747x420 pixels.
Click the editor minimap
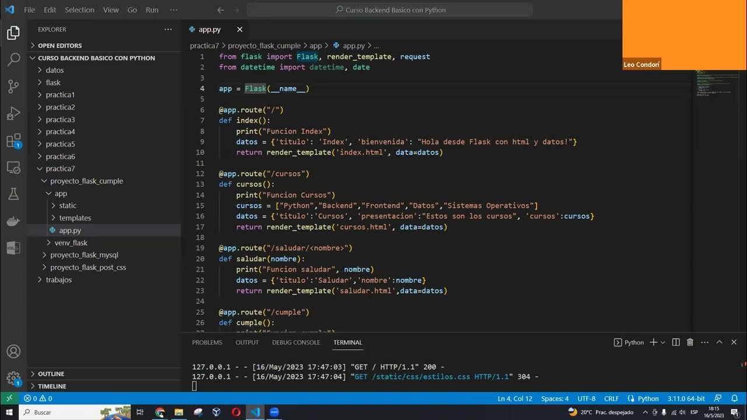718,82
